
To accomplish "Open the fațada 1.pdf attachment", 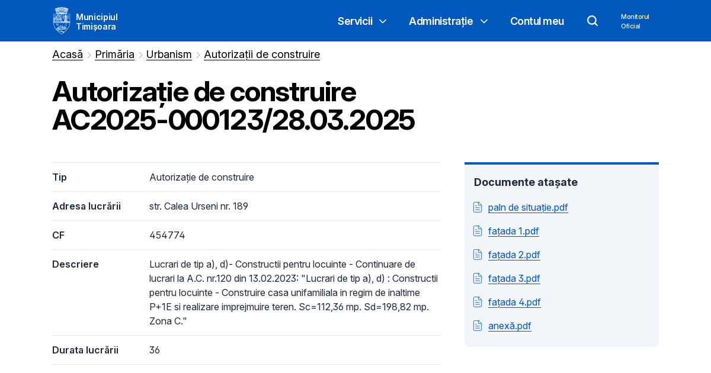I will point(513,231).
